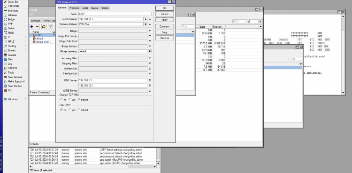Open Routing submenu in sidebar
Screen dimensions: 352x173
(x=12, y=46)
